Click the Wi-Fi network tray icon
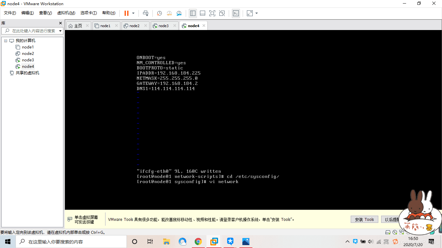This screenshot has height=248, width=442. click(378, 242)
